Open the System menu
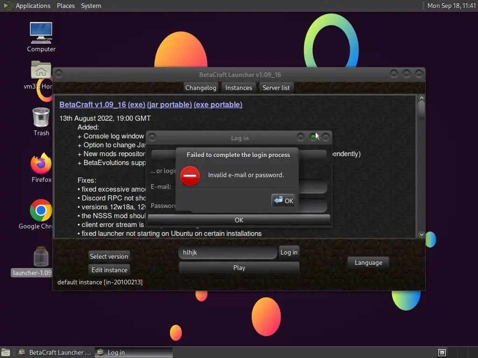Image resolution: width=478 pixels, height=358 pixels. [91, 6]
